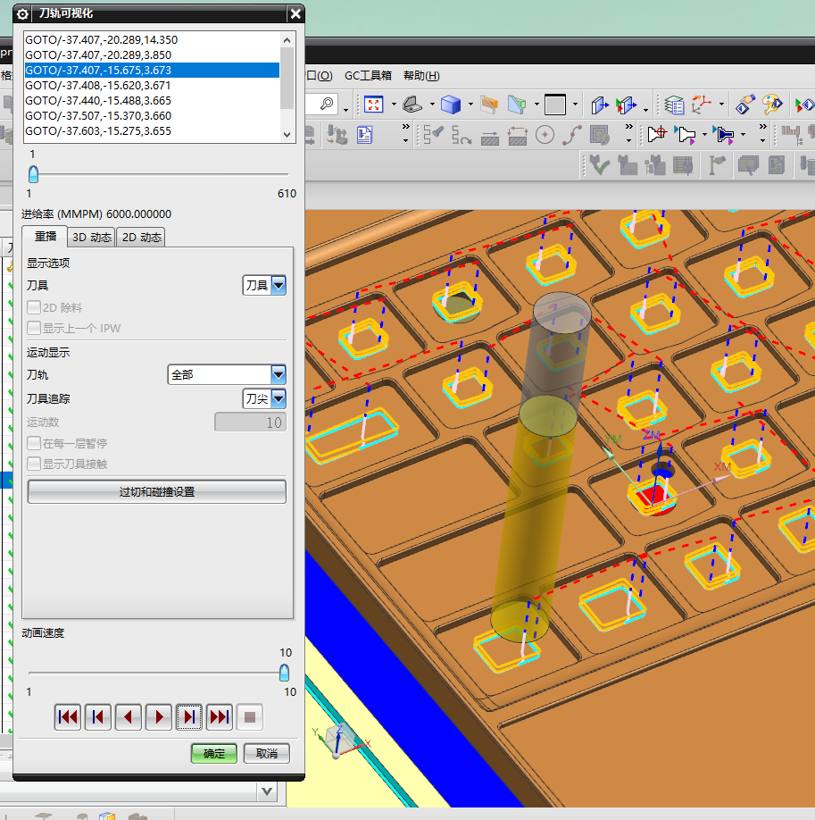Image resolution: width=815 pixels, height=820 pixels.
Task: Click the toolpath position slider handle
Action: (33, 174)
